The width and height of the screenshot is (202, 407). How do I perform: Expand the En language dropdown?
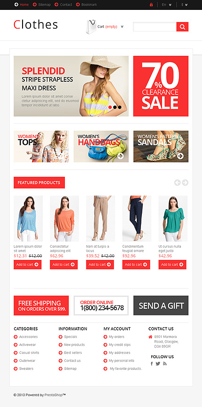[167, 5]
